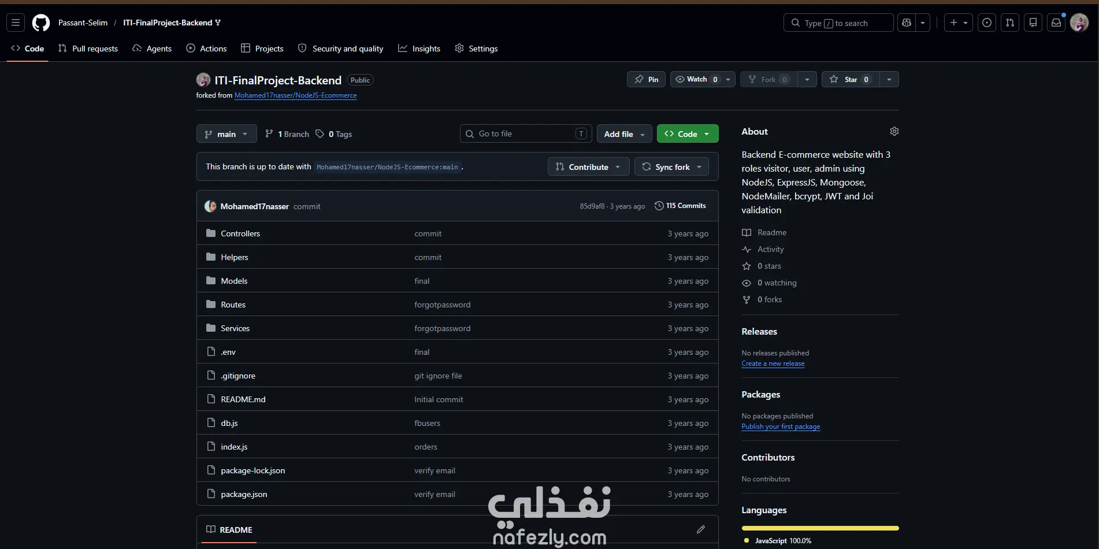This screenshot has height=549, width=1099.
Task: Open the repository Settings tab
Action: [x=476, y=49]
